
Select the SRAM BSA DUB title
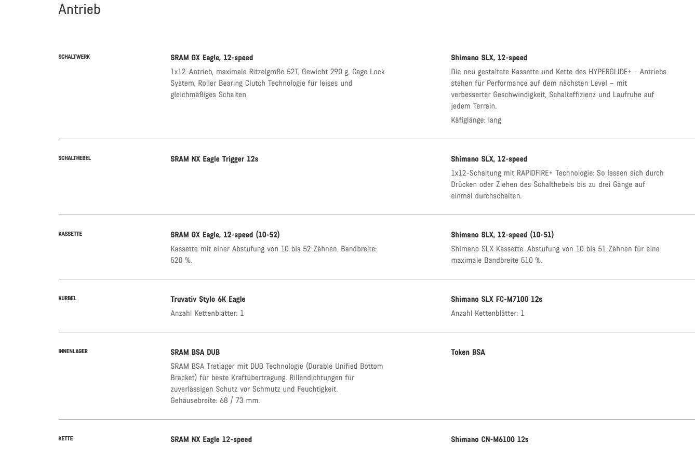[x=195, y=352]
